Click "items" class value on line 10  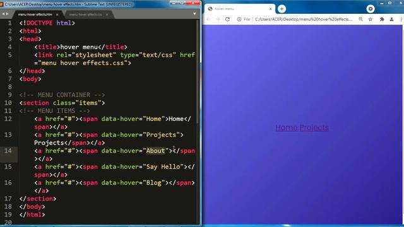click(x=88, y=103)
